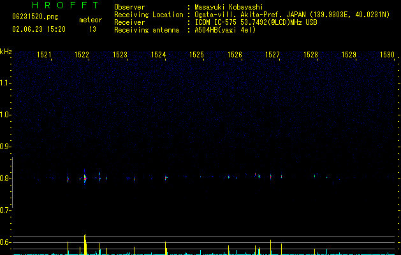Click the 1530 time axis marker
Viewport: 401px width, 255px height.
pyautogui.click(x=387, y=55)
